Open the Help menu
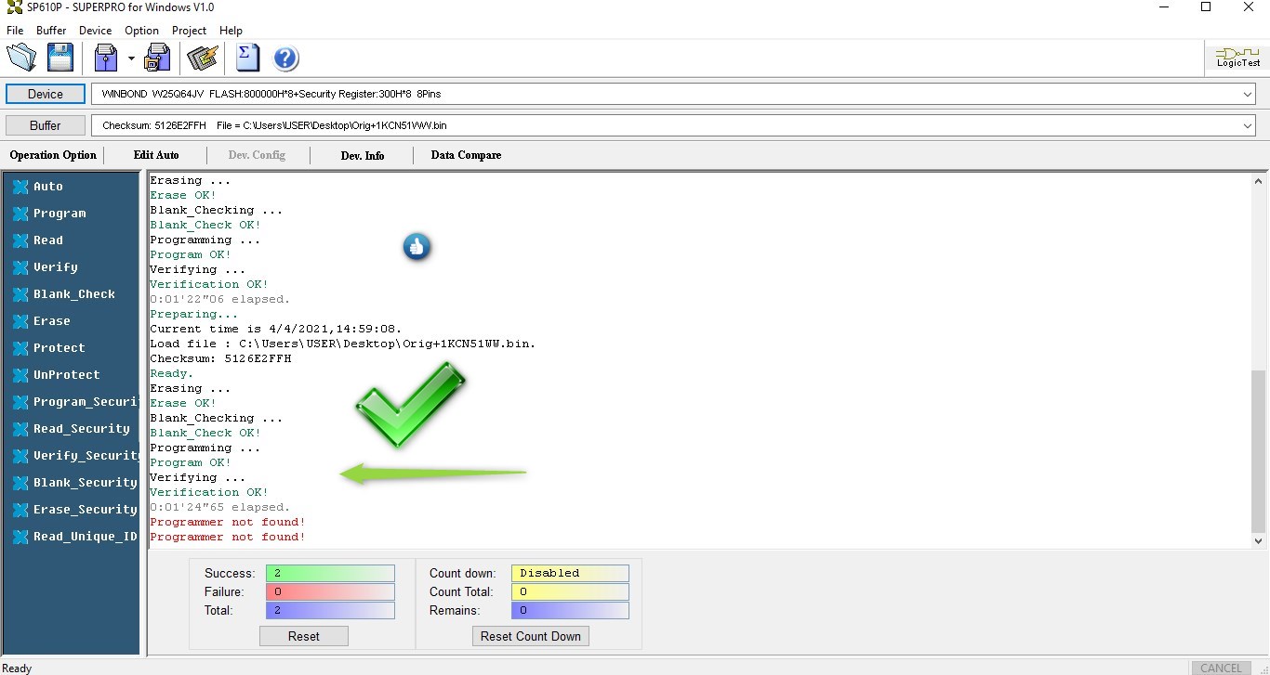 [x=231, y=31]
